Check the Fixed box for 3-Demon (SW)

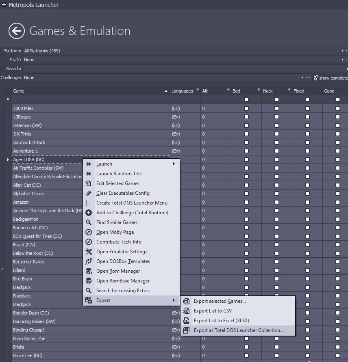[x=307, y=125]
